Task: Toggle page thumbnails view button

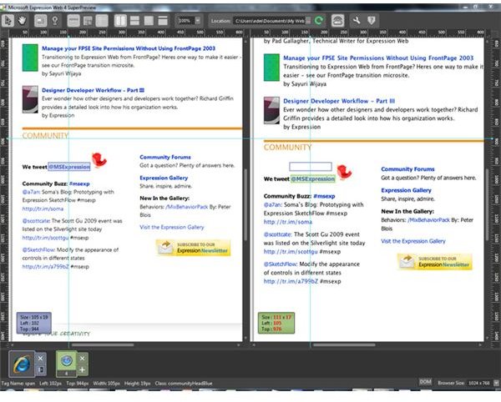Action: tap(102, 21)
